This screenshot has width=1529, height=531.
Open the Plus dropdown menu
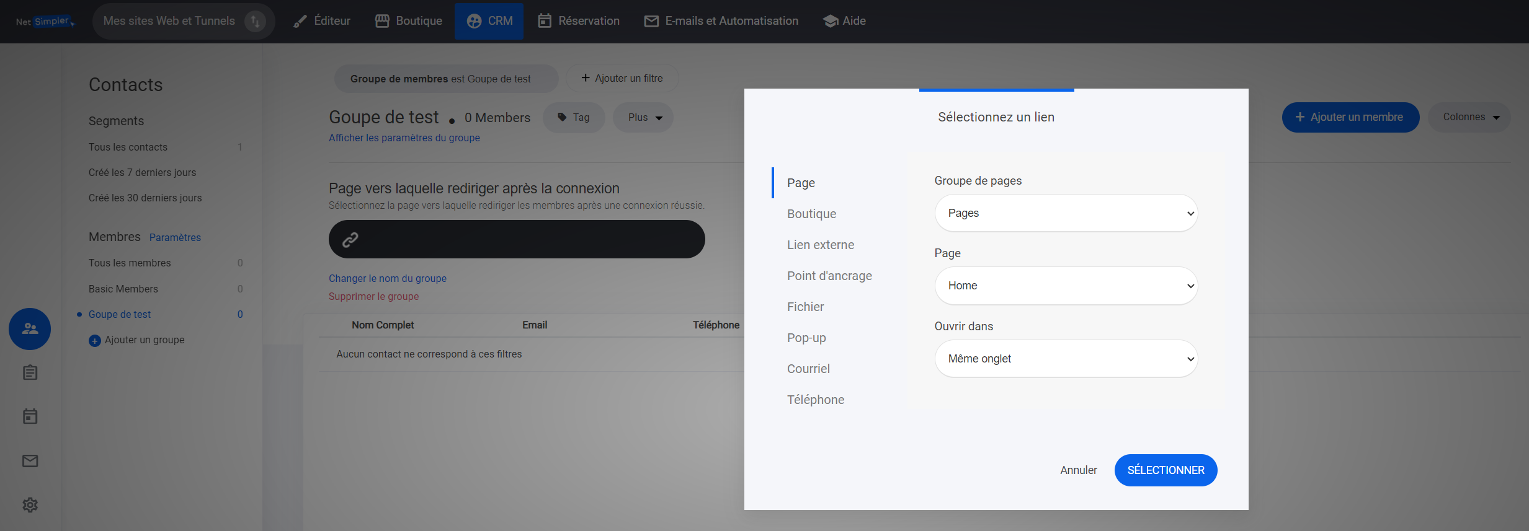point(643,118)
